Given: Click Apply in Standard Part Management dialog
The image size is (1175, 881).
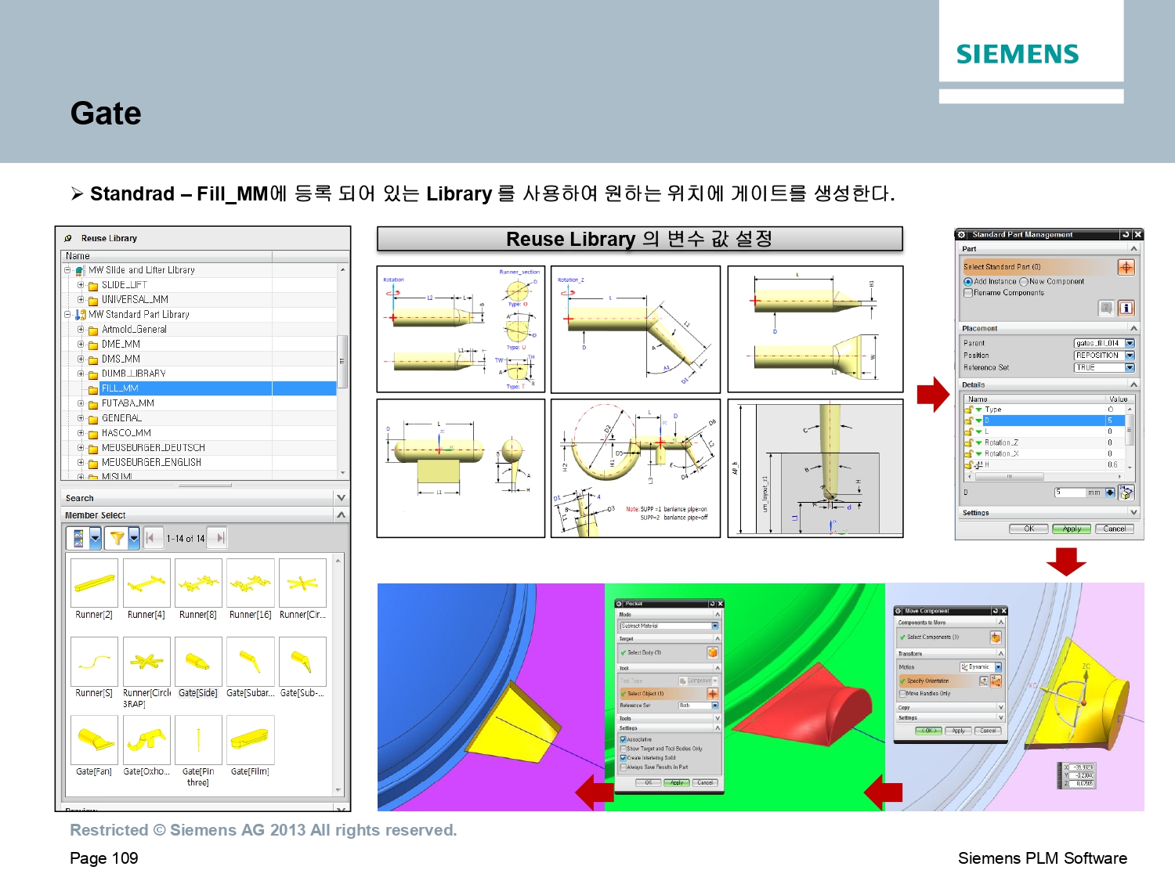Looking at the screenshot, I should tap(1072, 529).
